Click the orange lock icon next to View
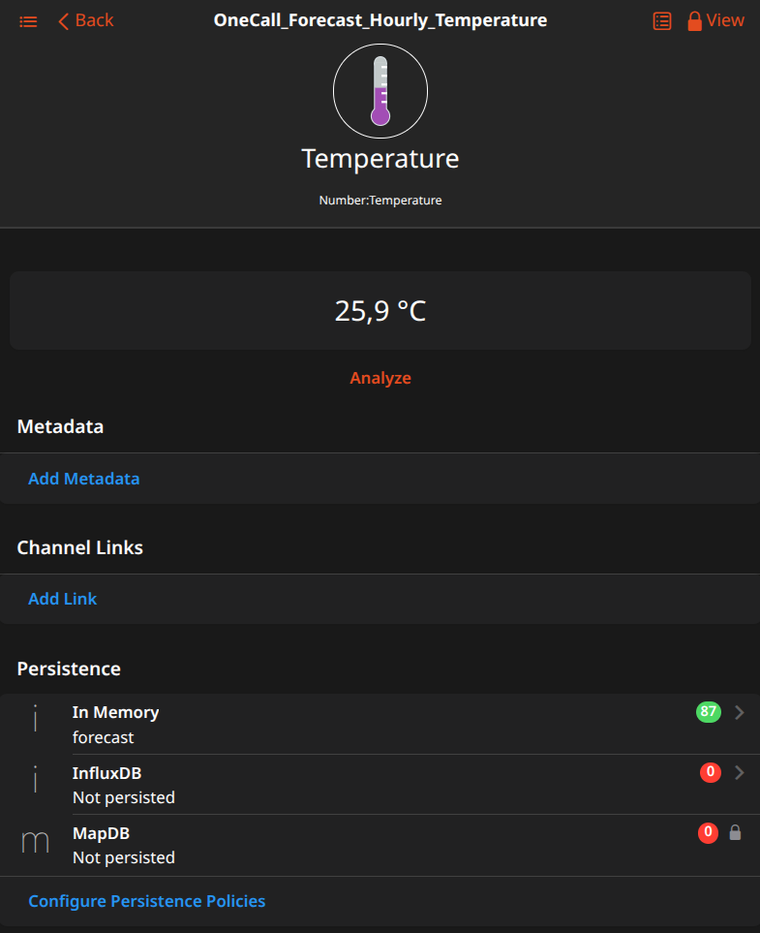760x933 pixels. click(x=694, y=20)
